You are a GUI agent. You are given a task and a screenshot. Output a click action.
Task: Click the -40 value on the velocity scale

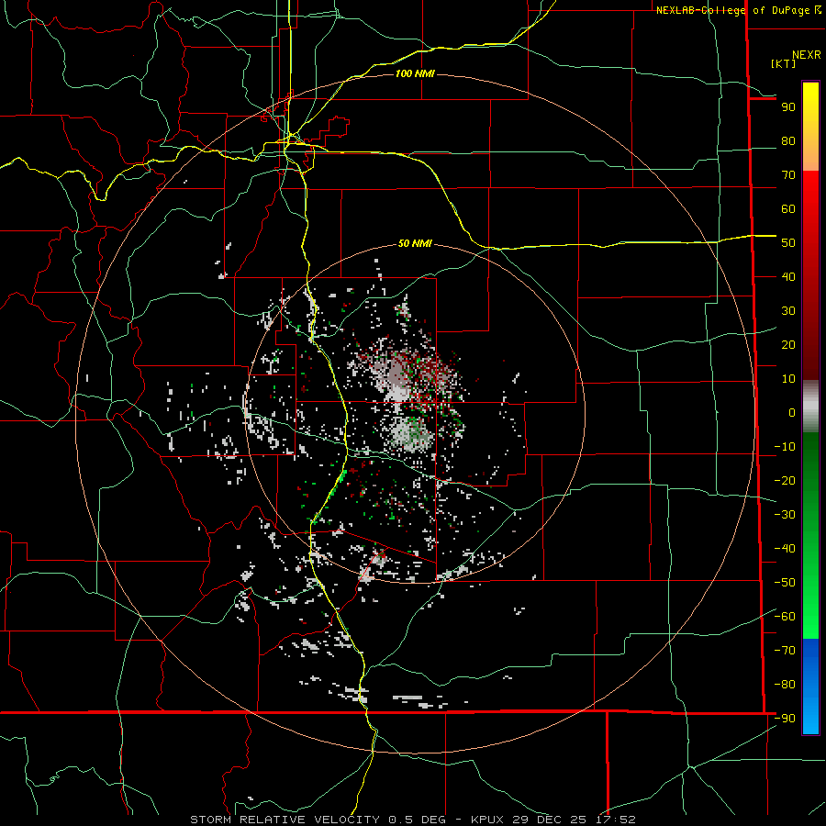pos(785,549)
